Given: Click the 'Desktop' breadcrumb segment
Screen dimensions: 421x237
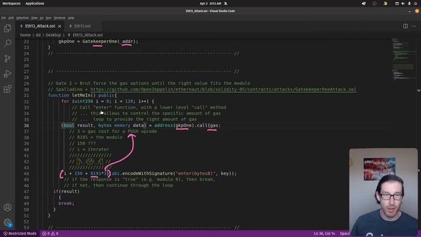Looking at the screenshot, I should tap(53, 35).
